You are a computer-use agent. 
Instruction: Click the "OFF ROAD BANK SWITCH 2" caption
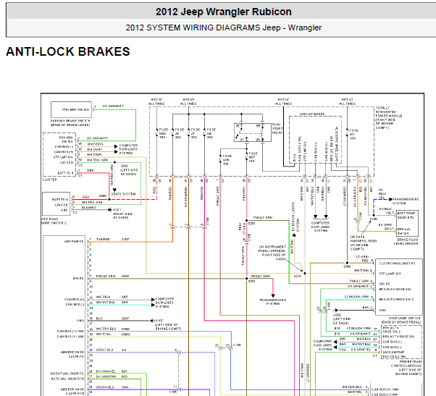pos(54,221)
